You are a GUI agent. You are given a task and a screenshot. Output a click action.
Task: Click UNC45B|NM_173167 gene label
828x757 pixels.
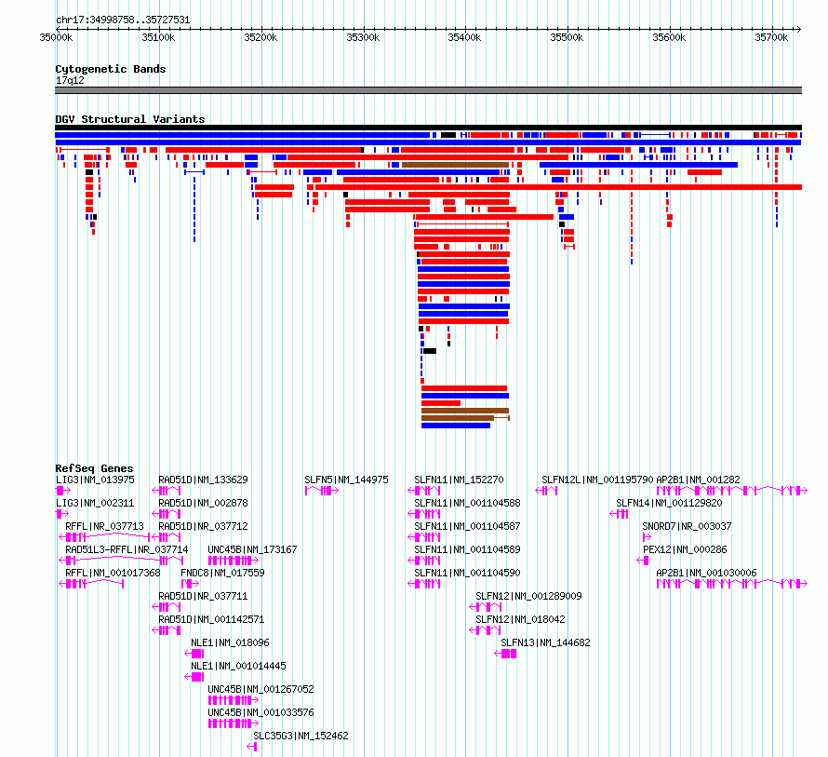pos(252,549)
